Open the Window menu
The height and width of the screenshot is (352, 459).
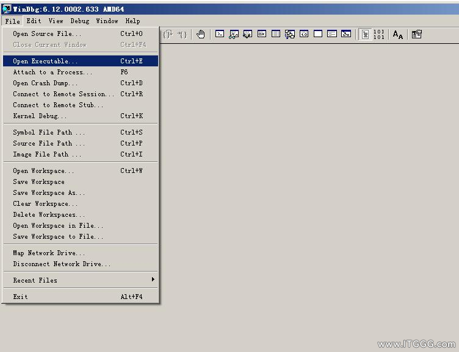point(107,21)
